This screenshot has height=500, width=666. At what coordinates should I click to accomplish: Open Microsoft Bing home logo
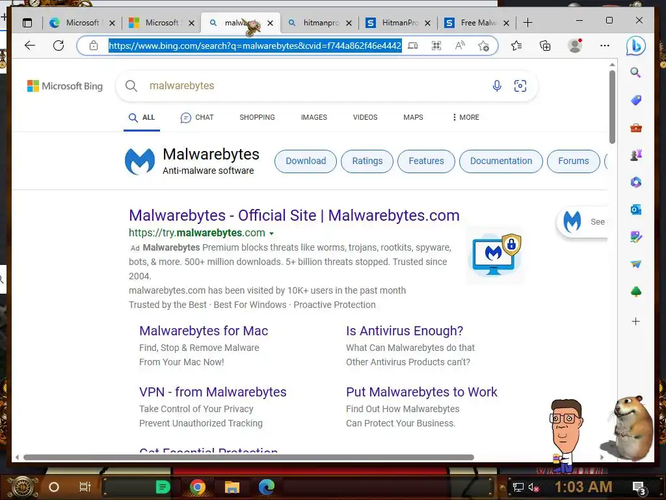(x=65, y=86)
